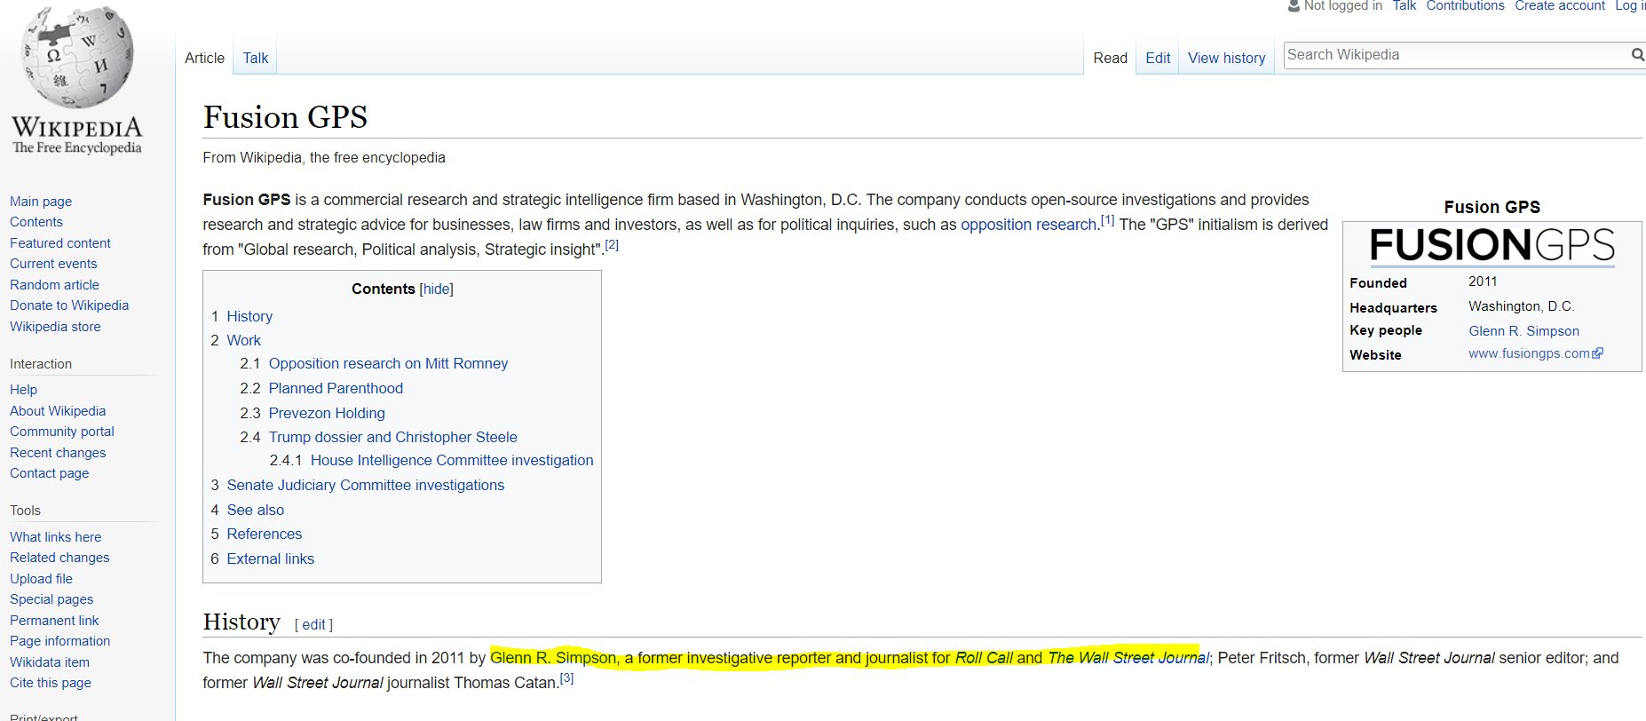Open the View history tab

click(1226, 58)
